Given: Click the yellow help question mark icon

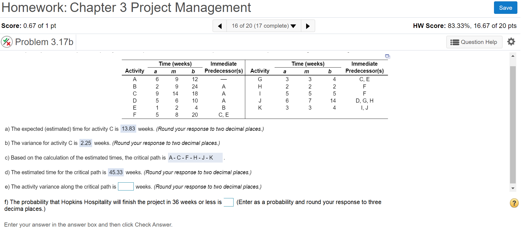Looking at the screenshot, I should 514,203.
